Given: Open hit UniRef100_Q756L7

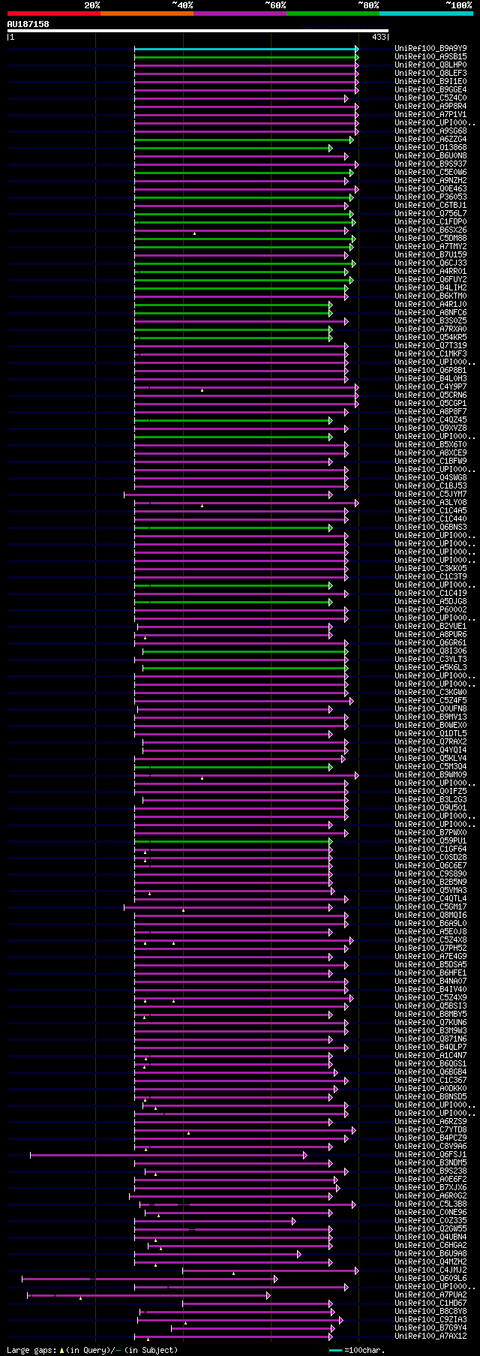Looking at the screenshot, I should pos(430,214).
